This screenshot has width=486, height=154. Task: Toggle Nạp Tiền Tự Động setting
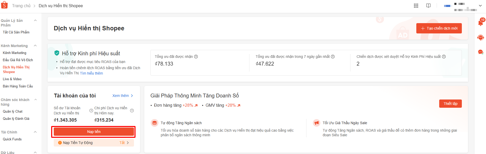tap(124, 143)
